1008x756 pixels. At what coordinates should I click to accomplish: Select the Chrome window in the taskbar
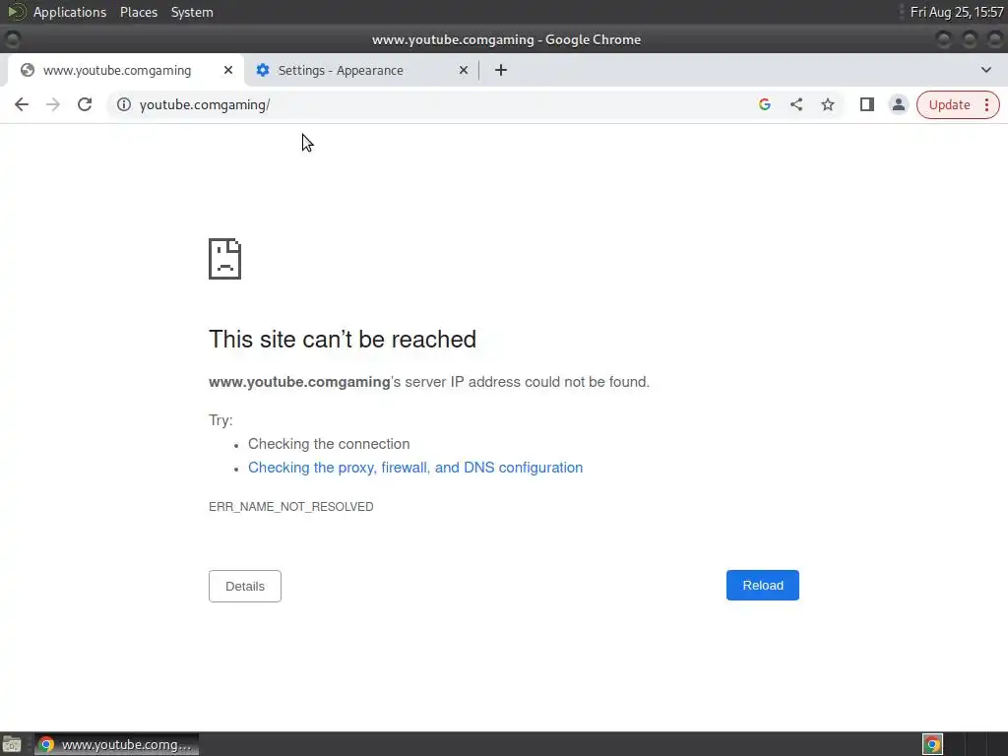coord(117,745)
